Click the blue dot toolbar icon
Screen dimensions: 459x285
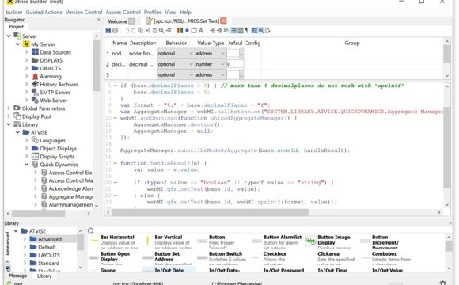point(187,30)
